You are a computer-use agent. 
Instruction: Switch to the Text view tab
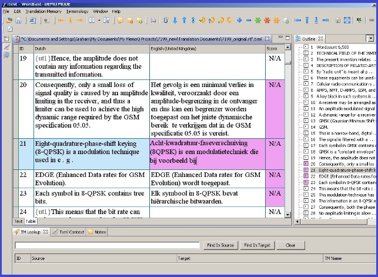pyautogui.click(x=18, y=221)
